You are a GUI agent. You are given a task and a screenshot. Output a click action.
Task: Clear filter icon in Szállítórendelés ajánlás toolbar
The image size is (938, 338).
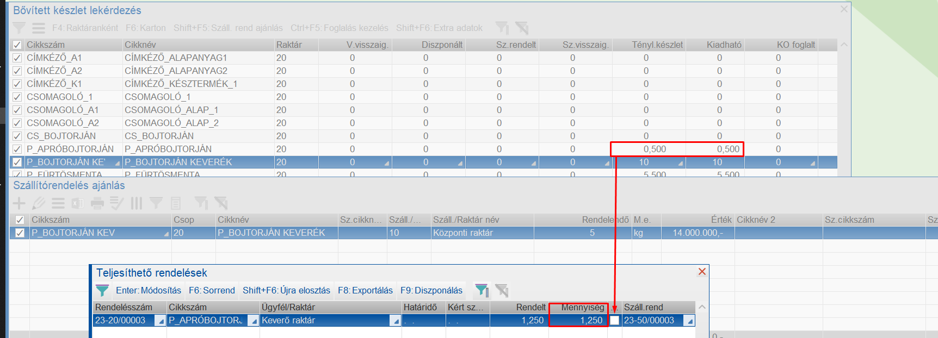click(x=221, y=203)
